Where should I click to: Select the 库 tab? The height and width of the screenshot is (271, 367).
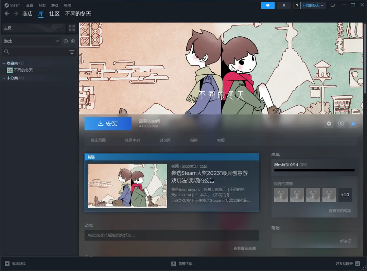pos(41,14)
